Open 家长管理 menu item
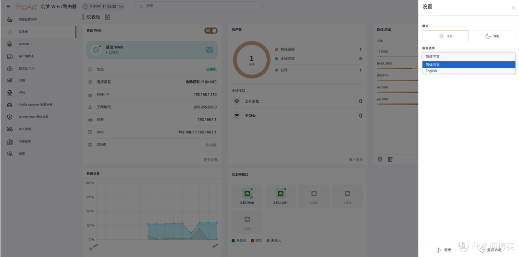519x257 pixels. pos(25,129)
